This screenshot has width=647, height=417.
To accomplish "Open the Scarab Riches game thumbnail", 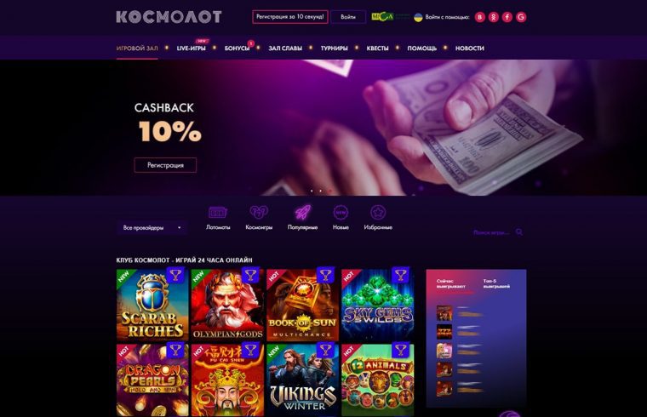I will [152, 305].
